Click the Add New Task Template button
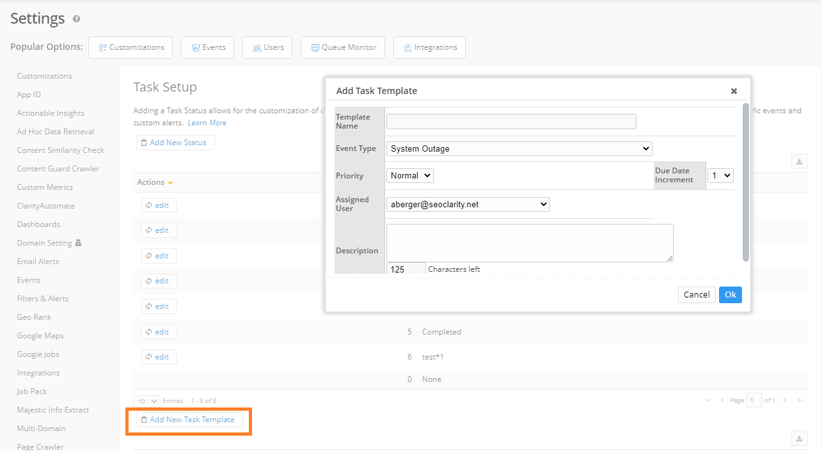Image resolution: width=822 pixels, height=451 pixels. 189,420
